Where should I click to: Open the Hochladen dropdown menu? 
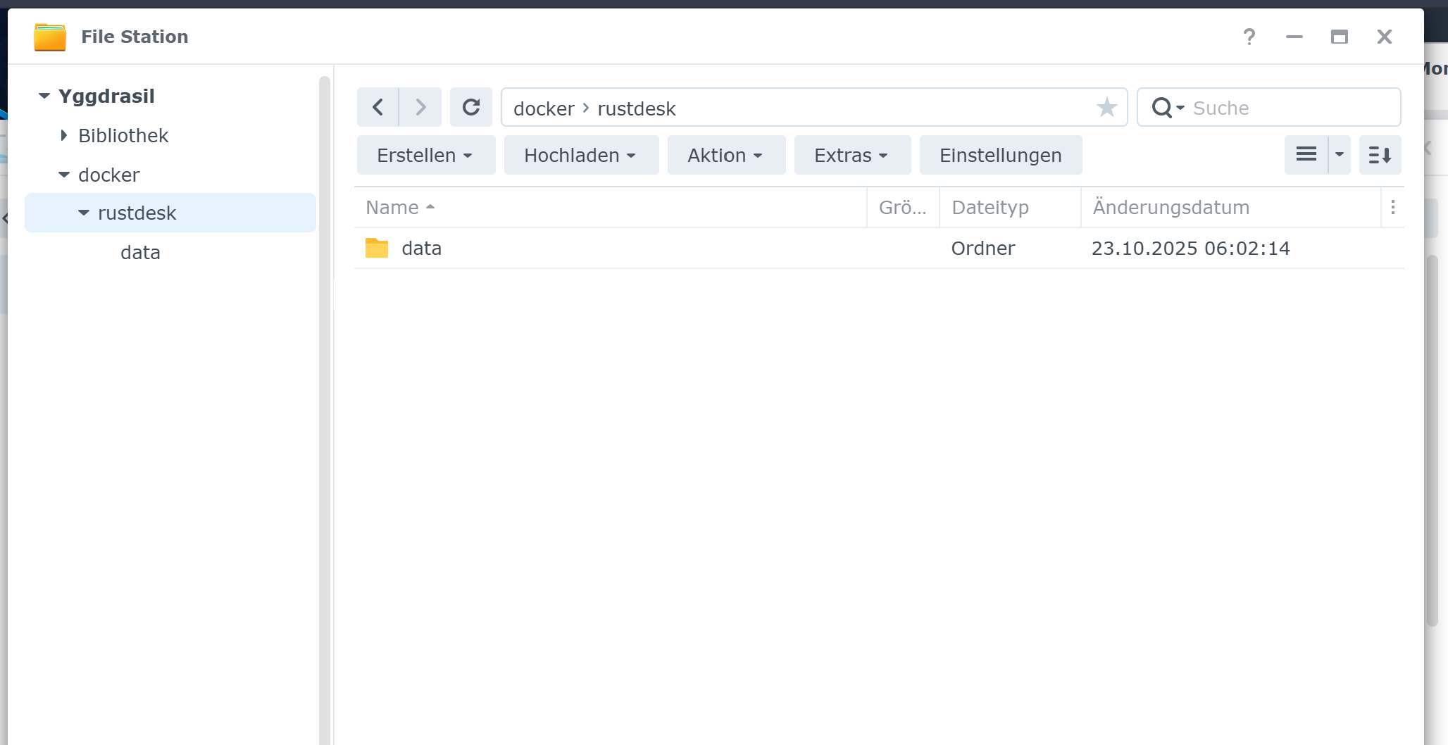pyautogui.click(x=580, y=155)
